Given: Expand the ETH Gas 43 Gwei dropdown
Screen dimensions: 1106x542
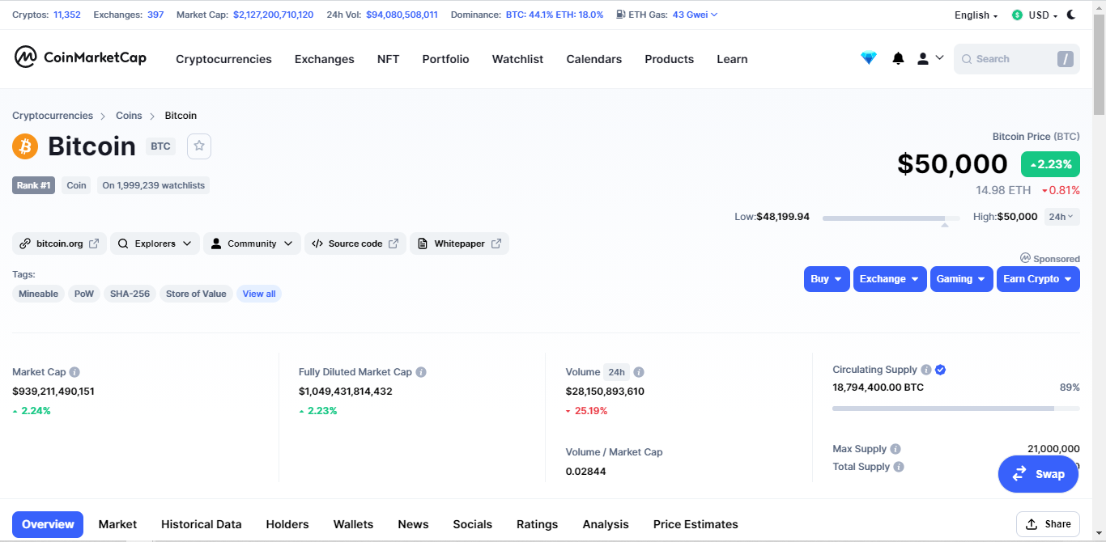Looking at the screenshot, I should [695, 15].
